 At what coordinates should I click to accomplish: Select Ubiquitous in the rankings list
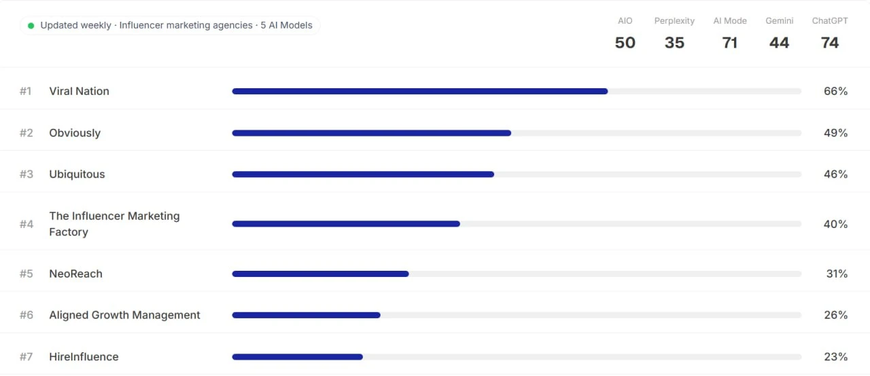tap(77, 174)
